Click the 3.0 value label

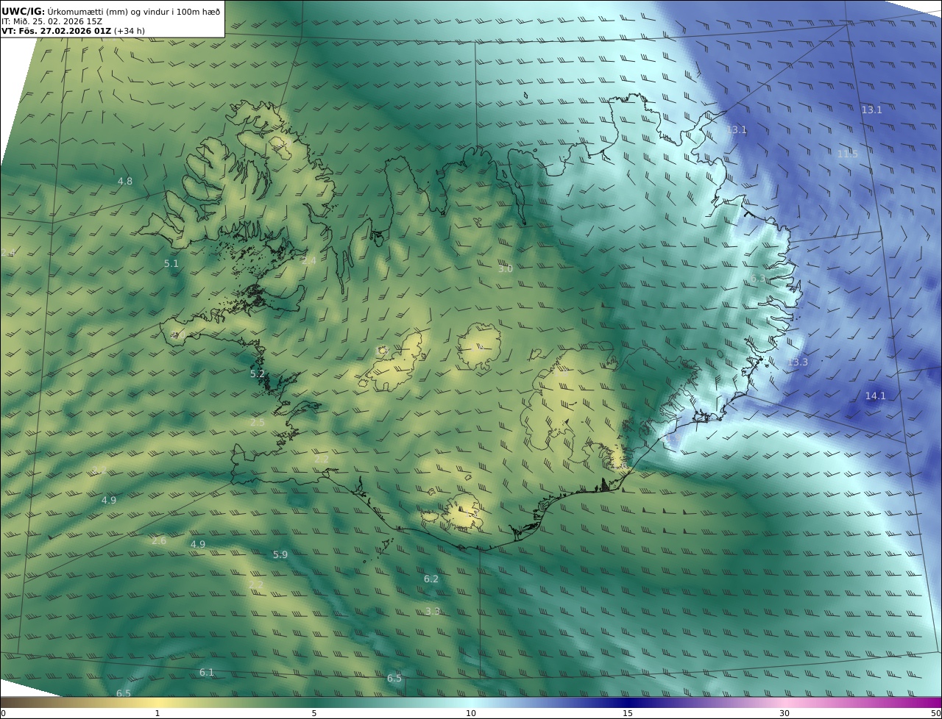coord(505,269)
